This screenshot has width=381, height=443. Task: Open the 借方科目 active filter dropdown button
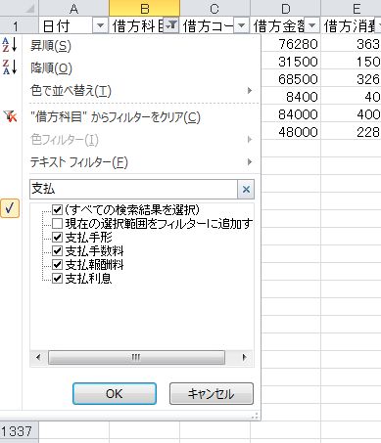tap(171, 25)
